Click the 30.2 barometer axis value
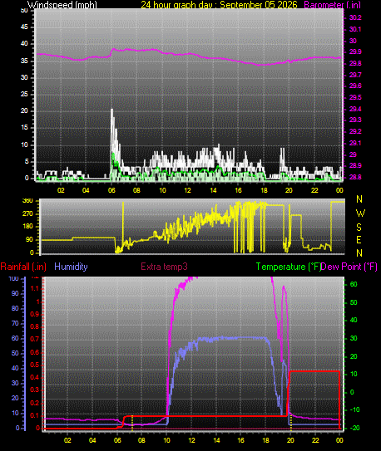This screenshot has height=451, width=381. click(355, 17)
